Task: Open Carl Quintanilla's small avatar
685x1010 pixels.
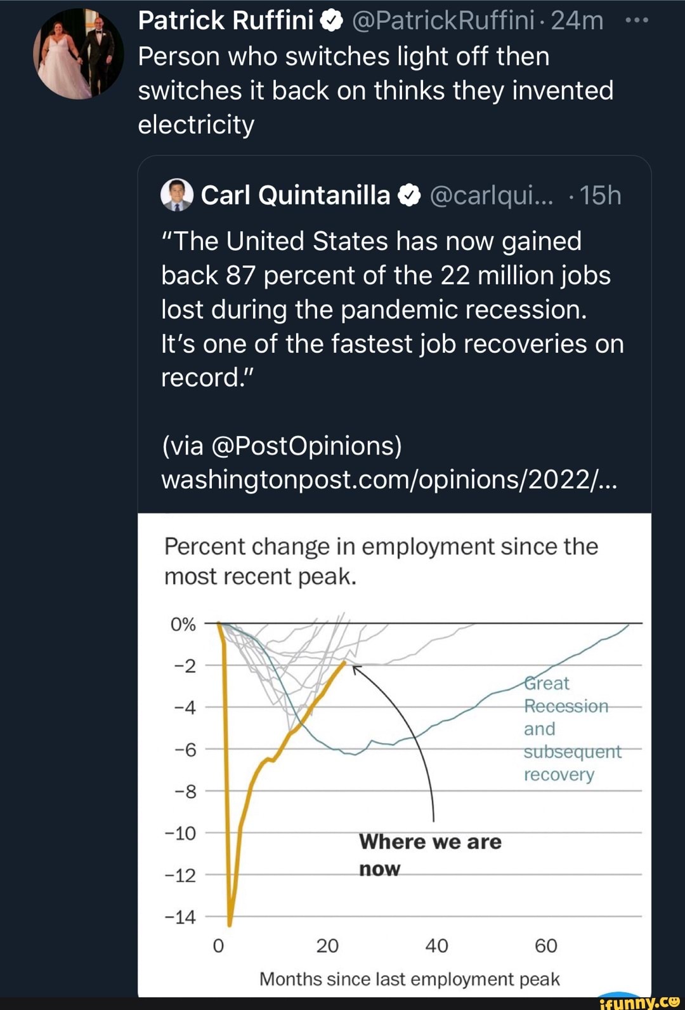Action: click(177, 195)
